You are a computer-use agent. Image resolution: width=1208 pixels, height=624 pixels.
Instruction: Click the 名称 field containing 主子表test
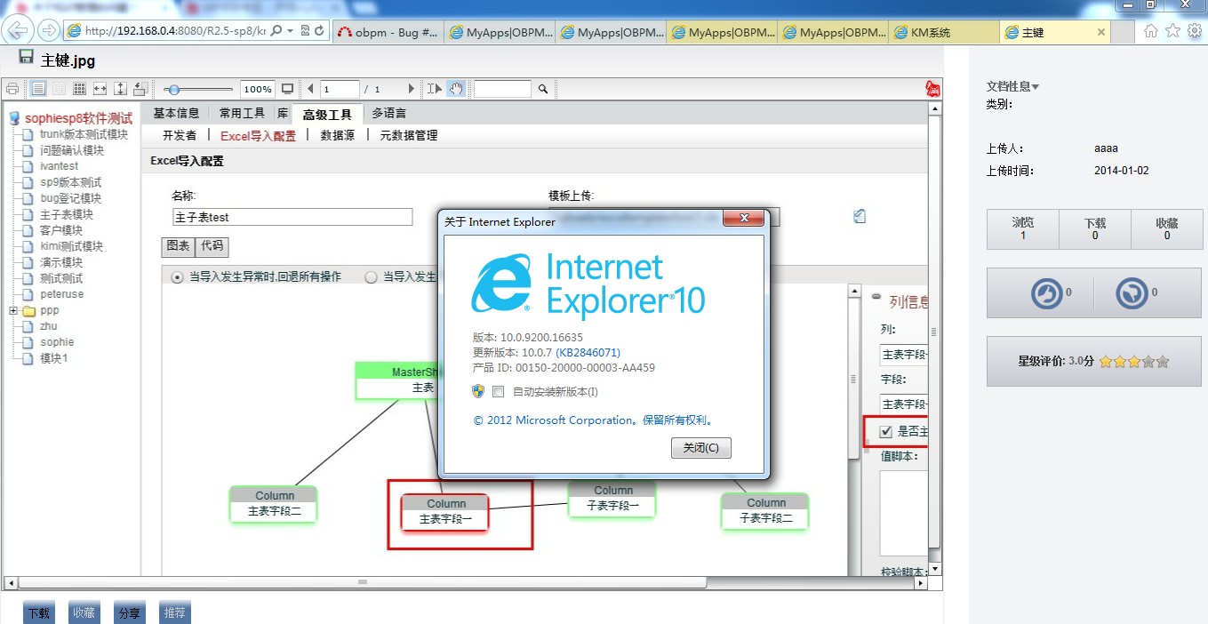coord(292,217)
